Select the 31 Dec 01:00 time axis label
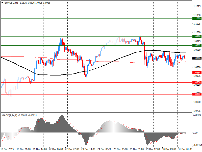 pyautogui.click(x=185, y=149)
